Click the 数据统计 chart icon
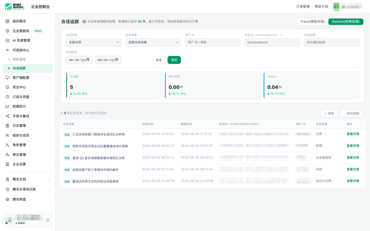Image resolution: width=370 pixels, height=231 pixels. (7, 107)
